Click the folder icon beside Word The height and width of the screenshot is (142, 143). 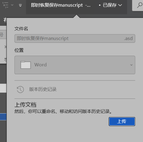point(26,65)
